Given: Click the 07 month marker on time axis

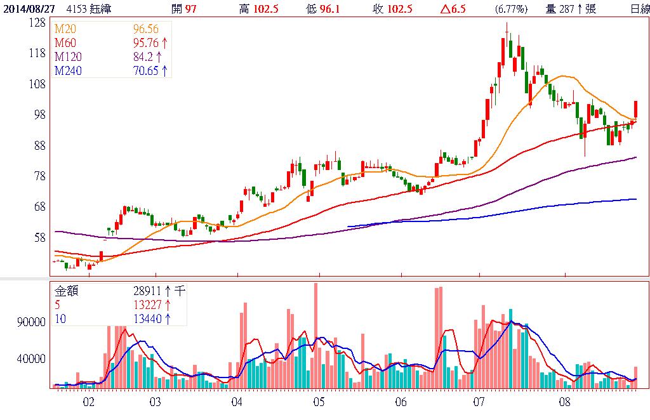Looking at the screenshot, I should click(479, 402).
